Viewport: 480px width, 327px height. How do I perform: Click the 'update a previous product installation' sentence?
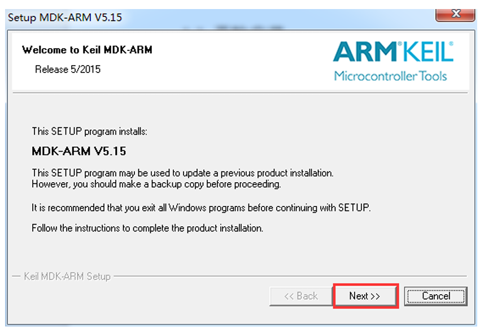pos(186,172)
